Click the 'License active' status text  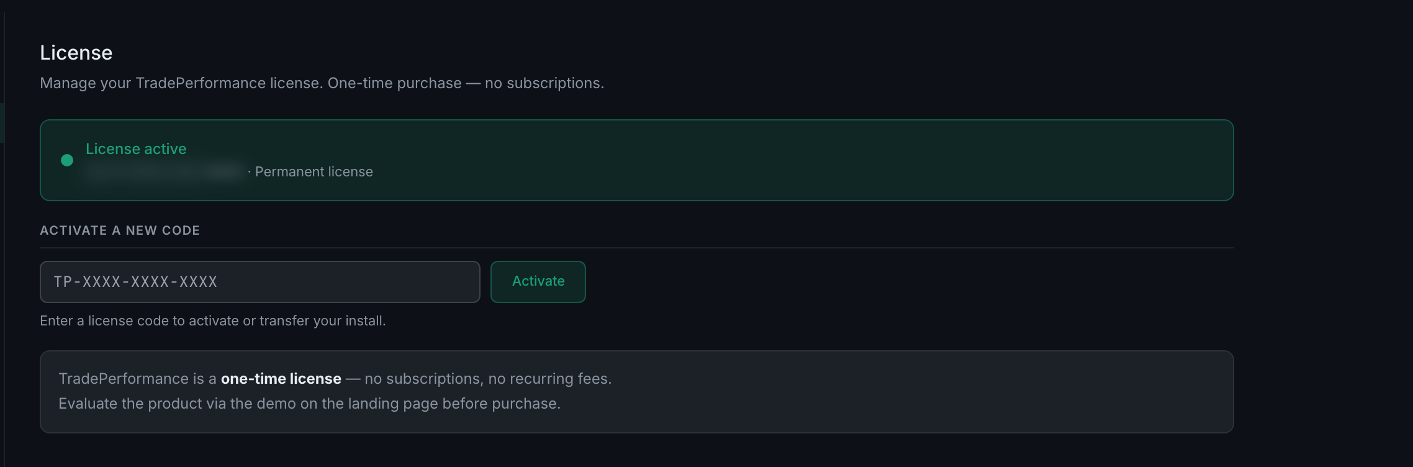[x=136, y=149]
